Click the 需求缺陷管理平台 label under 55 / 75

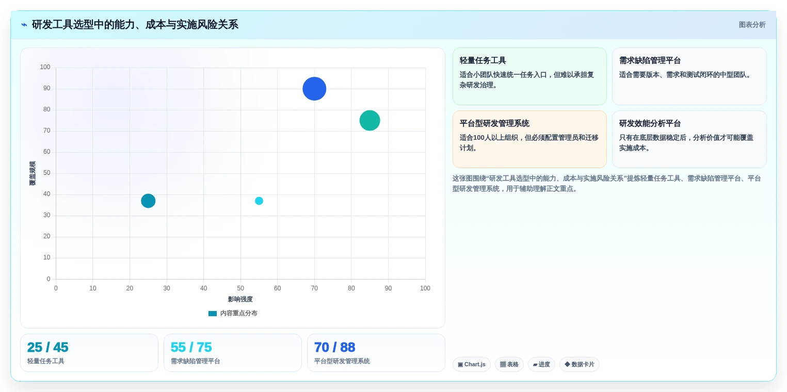196,362
